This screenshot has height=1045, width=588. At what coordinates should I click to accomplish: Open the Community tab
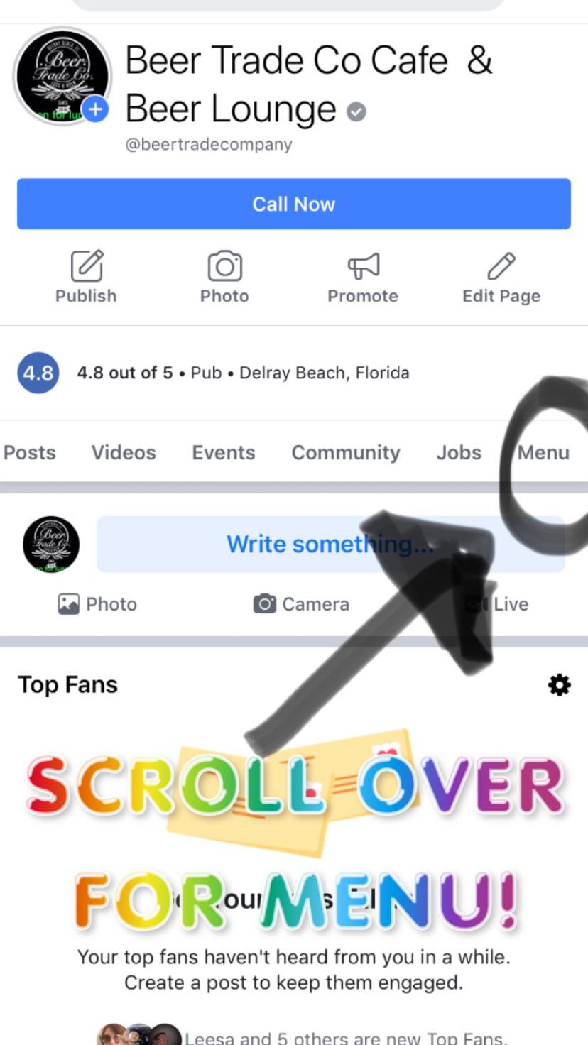(x=346, y=452)
